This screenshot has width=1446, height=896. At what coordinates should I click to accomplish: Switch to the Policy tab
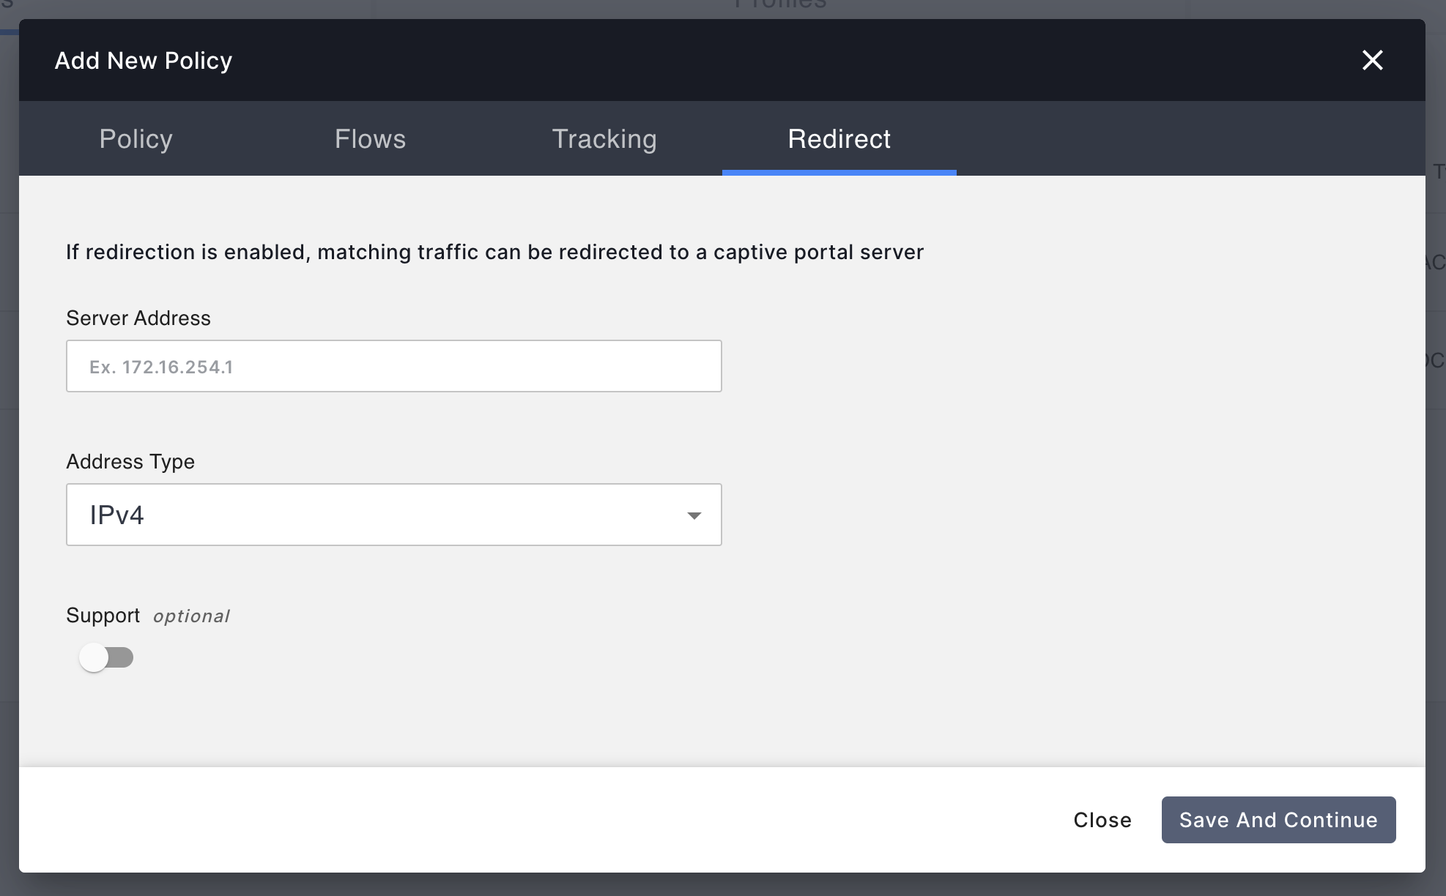point(136,139)
